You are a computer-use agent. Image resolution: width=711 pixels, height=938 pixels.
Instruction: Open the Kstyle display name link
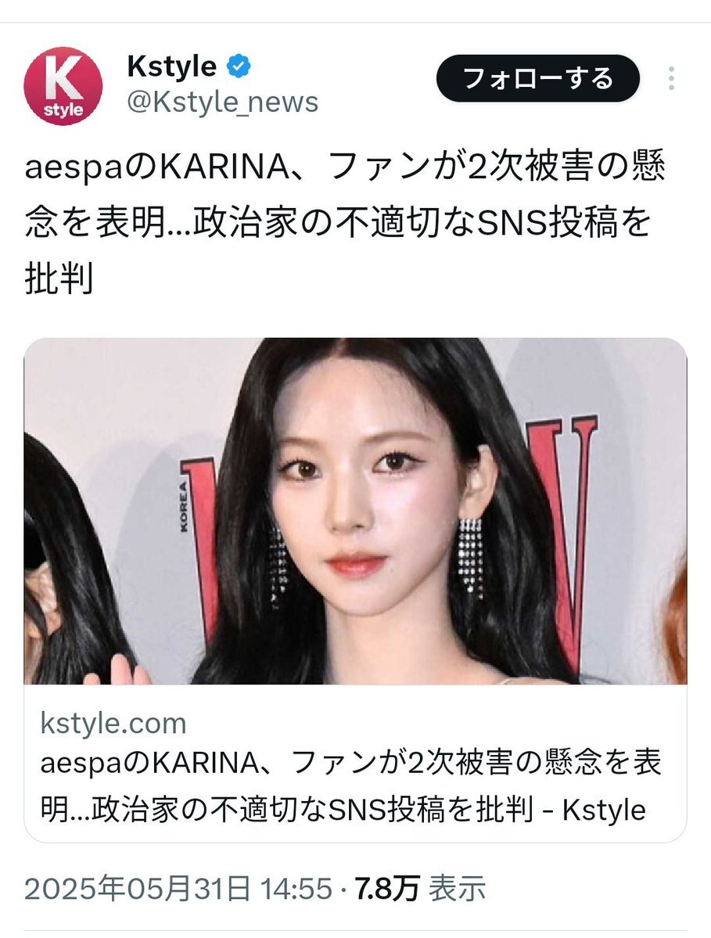click(171, 66)
